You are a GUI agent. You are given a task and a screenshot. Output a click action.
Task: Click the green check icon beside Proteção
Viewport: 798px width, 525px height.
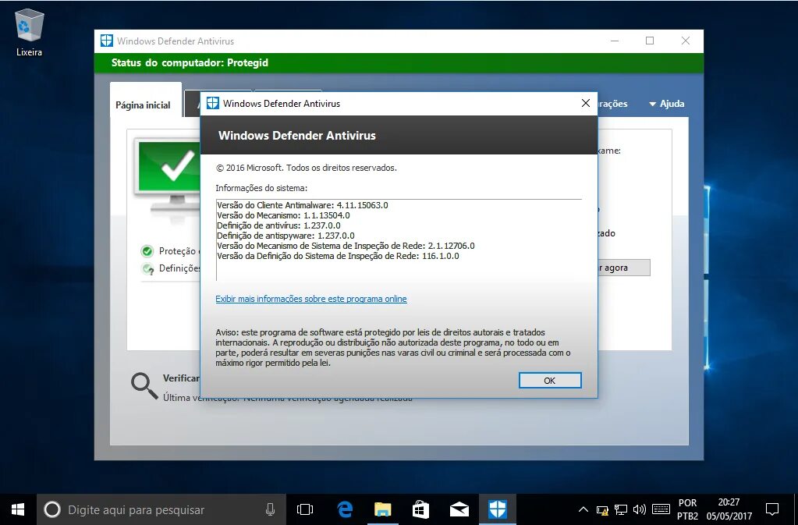click(147, 251)
